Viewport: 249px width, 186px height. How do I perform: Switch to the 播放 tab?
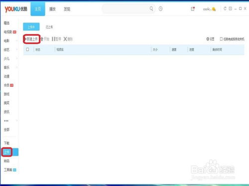(x=52, y=9)
